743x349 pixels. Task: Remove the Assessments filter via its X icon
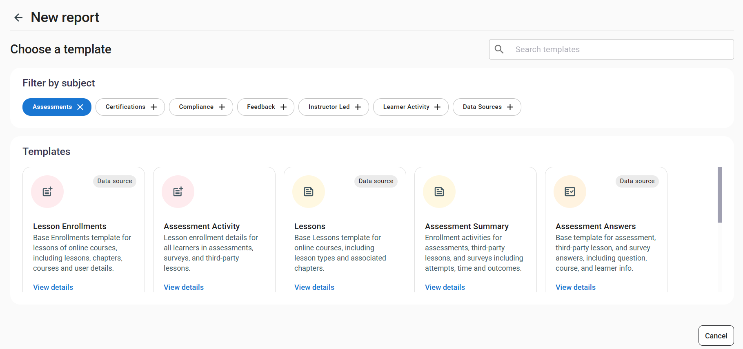pos(80,107)
